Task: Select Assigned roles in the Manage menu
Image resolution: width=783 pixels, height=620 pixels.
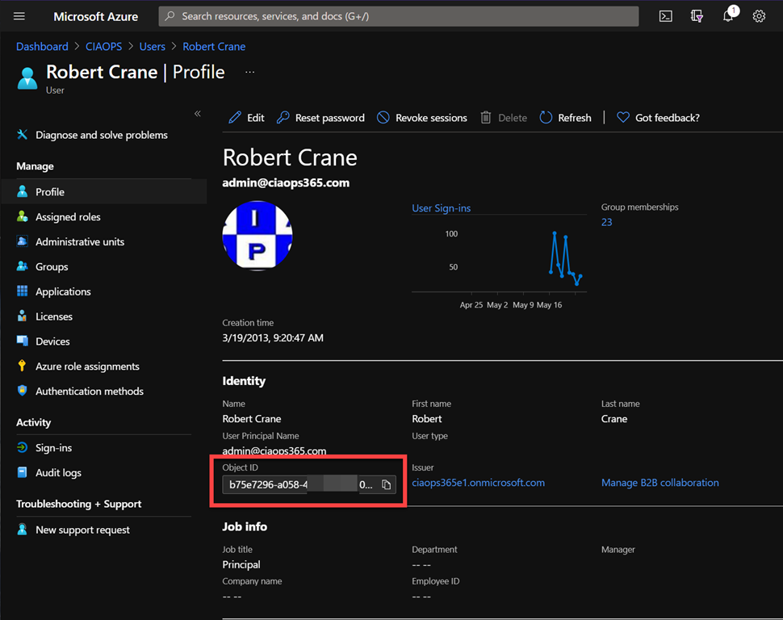Action: click(68, 217)
